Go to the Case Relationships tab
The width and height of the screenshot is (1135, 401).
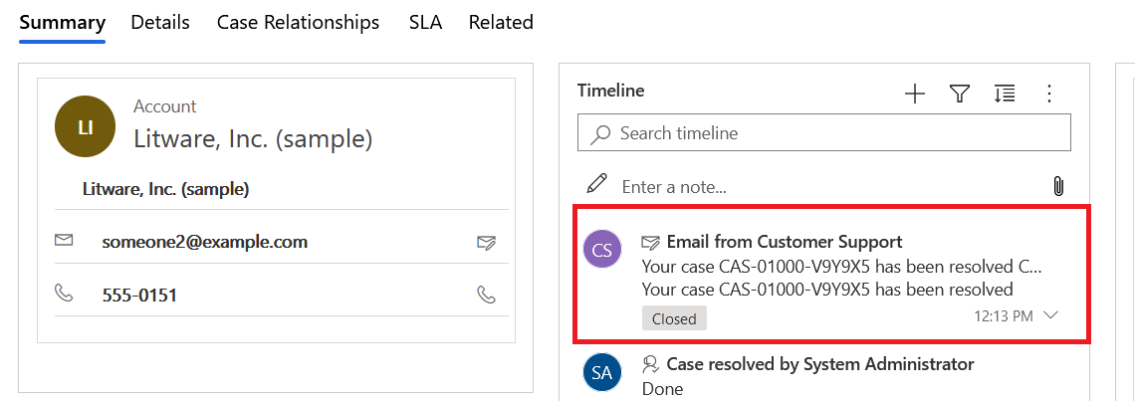point(298,22)
